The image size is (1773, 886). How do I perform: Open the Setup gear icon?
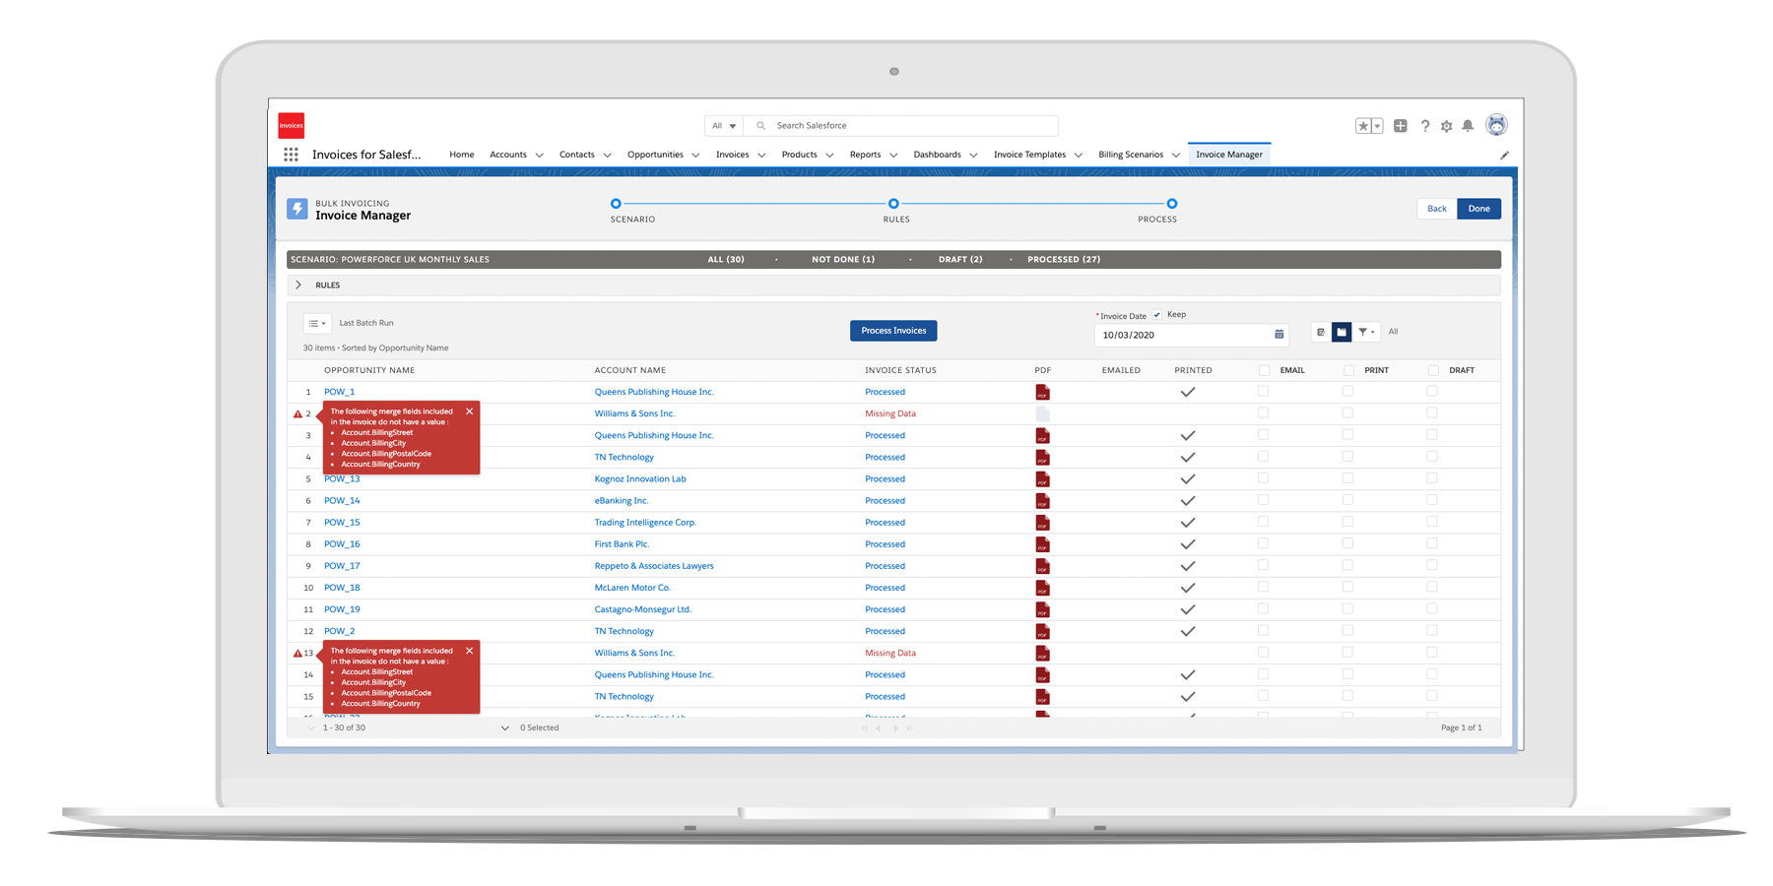(1446, 126)
